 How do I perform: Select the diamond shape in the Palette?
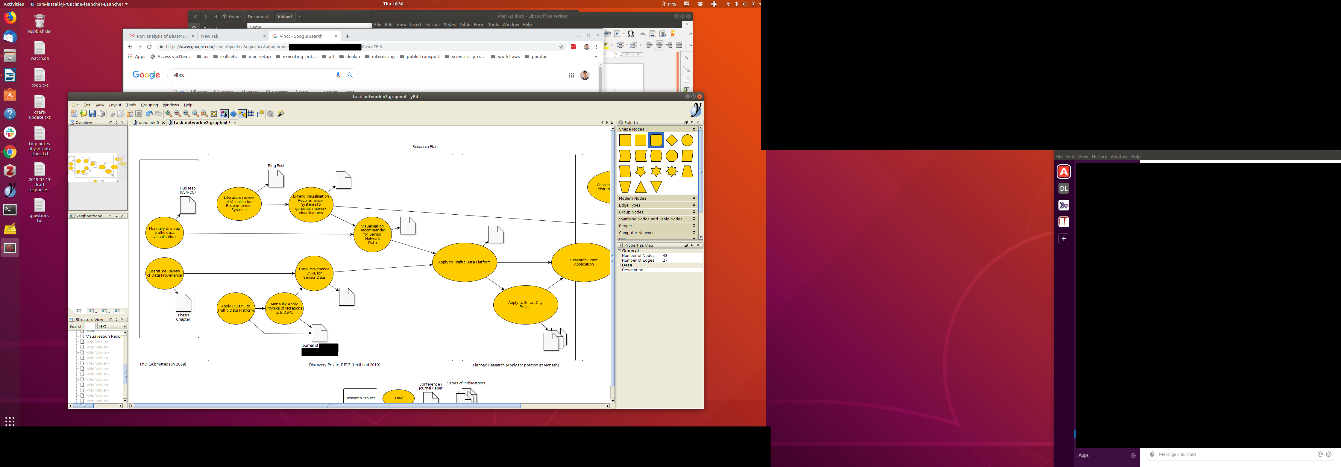point(671,140)
